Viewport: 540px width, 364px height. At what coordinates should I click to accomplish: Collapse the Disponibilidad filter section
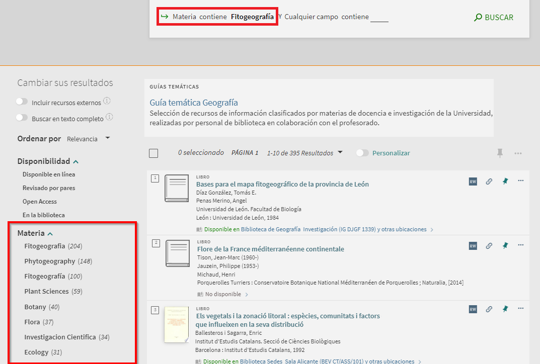[x=76, y=162]
